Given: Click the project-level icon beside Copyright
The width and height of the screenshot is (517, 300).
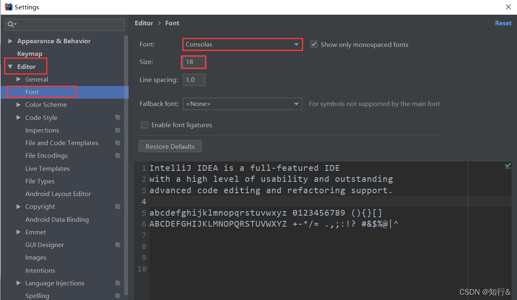Looking at the screenshot, I should (118, 206).
